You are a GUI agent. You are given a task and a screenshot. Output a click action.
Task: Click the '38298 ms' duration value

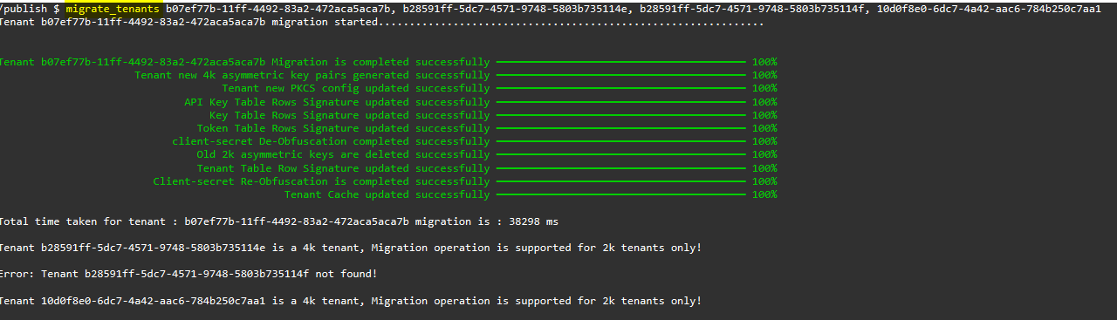[531, 221]
